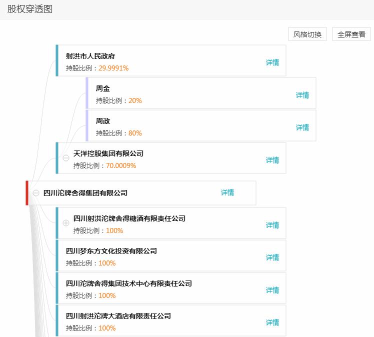Open 详情 for 射洪市人民政府
Screen dimensions: 374x337
coord(272,62)
